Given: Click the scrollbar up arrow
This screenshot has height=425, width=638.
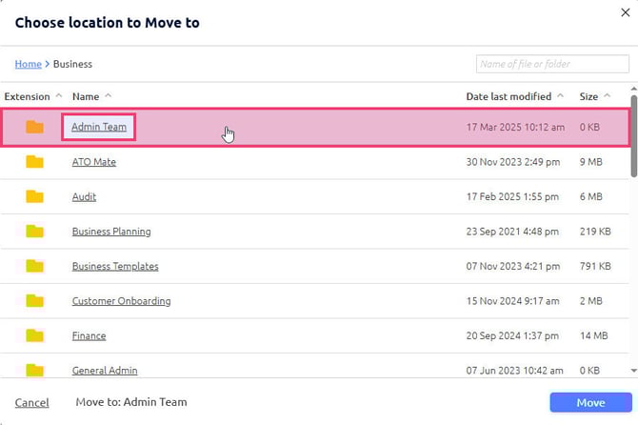Looking at the screenshot, I should pyautogui.click(x=633, y=89).
